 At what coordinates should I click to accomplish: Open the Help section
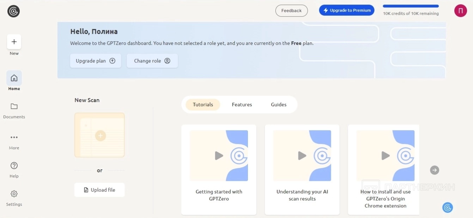[x=14, y=169]
